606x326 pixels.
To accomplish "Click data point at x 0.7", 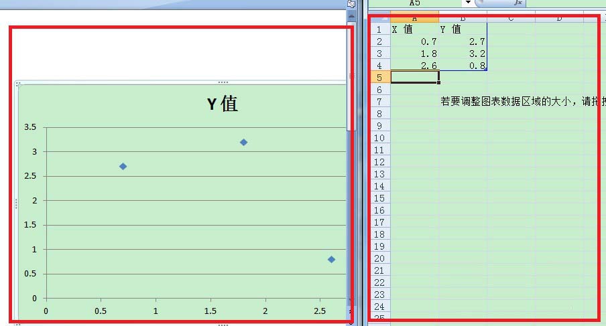I will [123, 166].
